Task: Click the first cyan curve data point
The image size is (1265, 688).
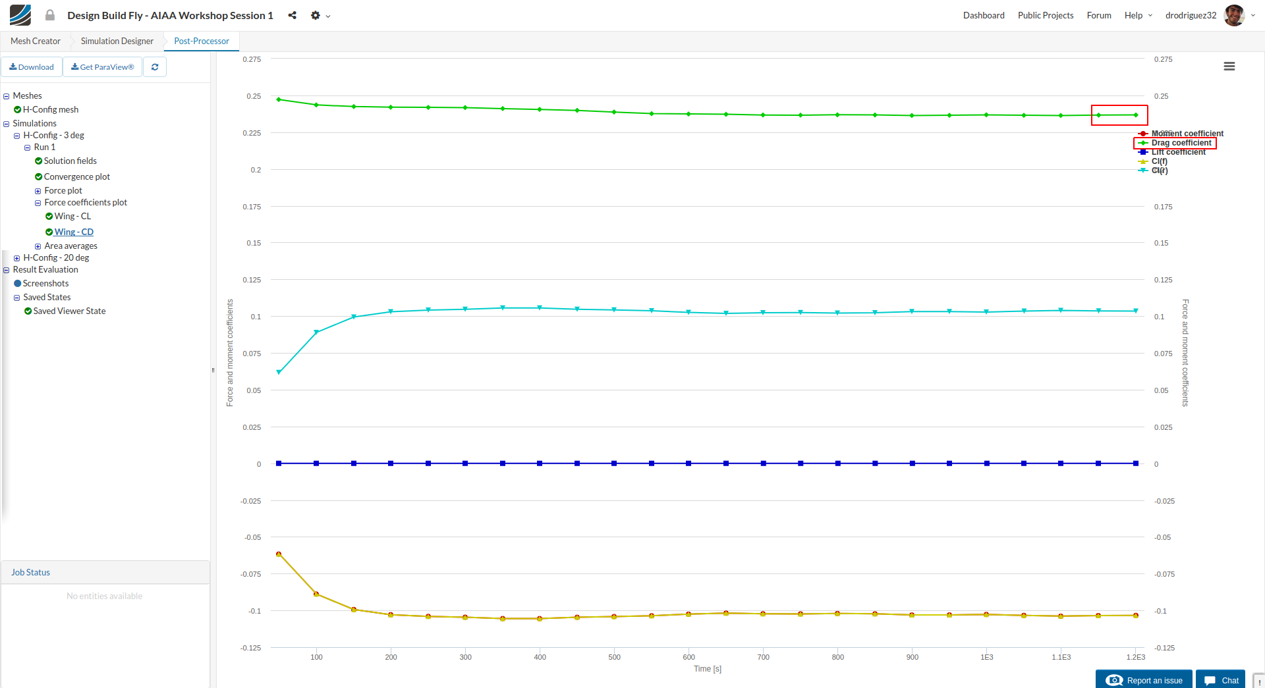Action: coord(279,372)
